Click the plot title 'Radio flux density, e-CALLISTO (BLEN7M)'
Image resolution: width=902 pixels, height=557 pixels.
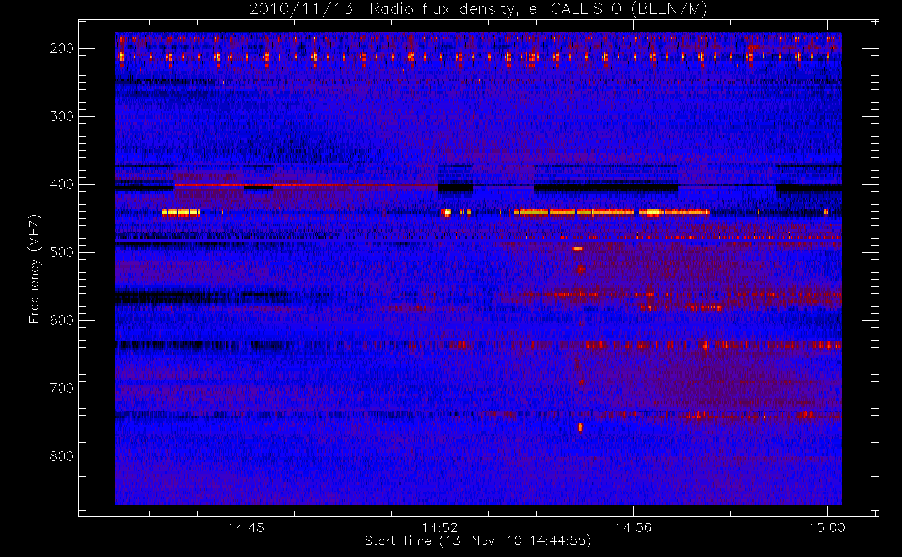(x=539, y=9)
